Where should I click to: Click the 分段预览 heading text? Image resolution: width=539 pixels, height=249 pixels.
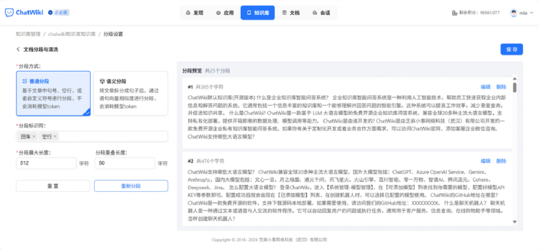pos(192,70)
